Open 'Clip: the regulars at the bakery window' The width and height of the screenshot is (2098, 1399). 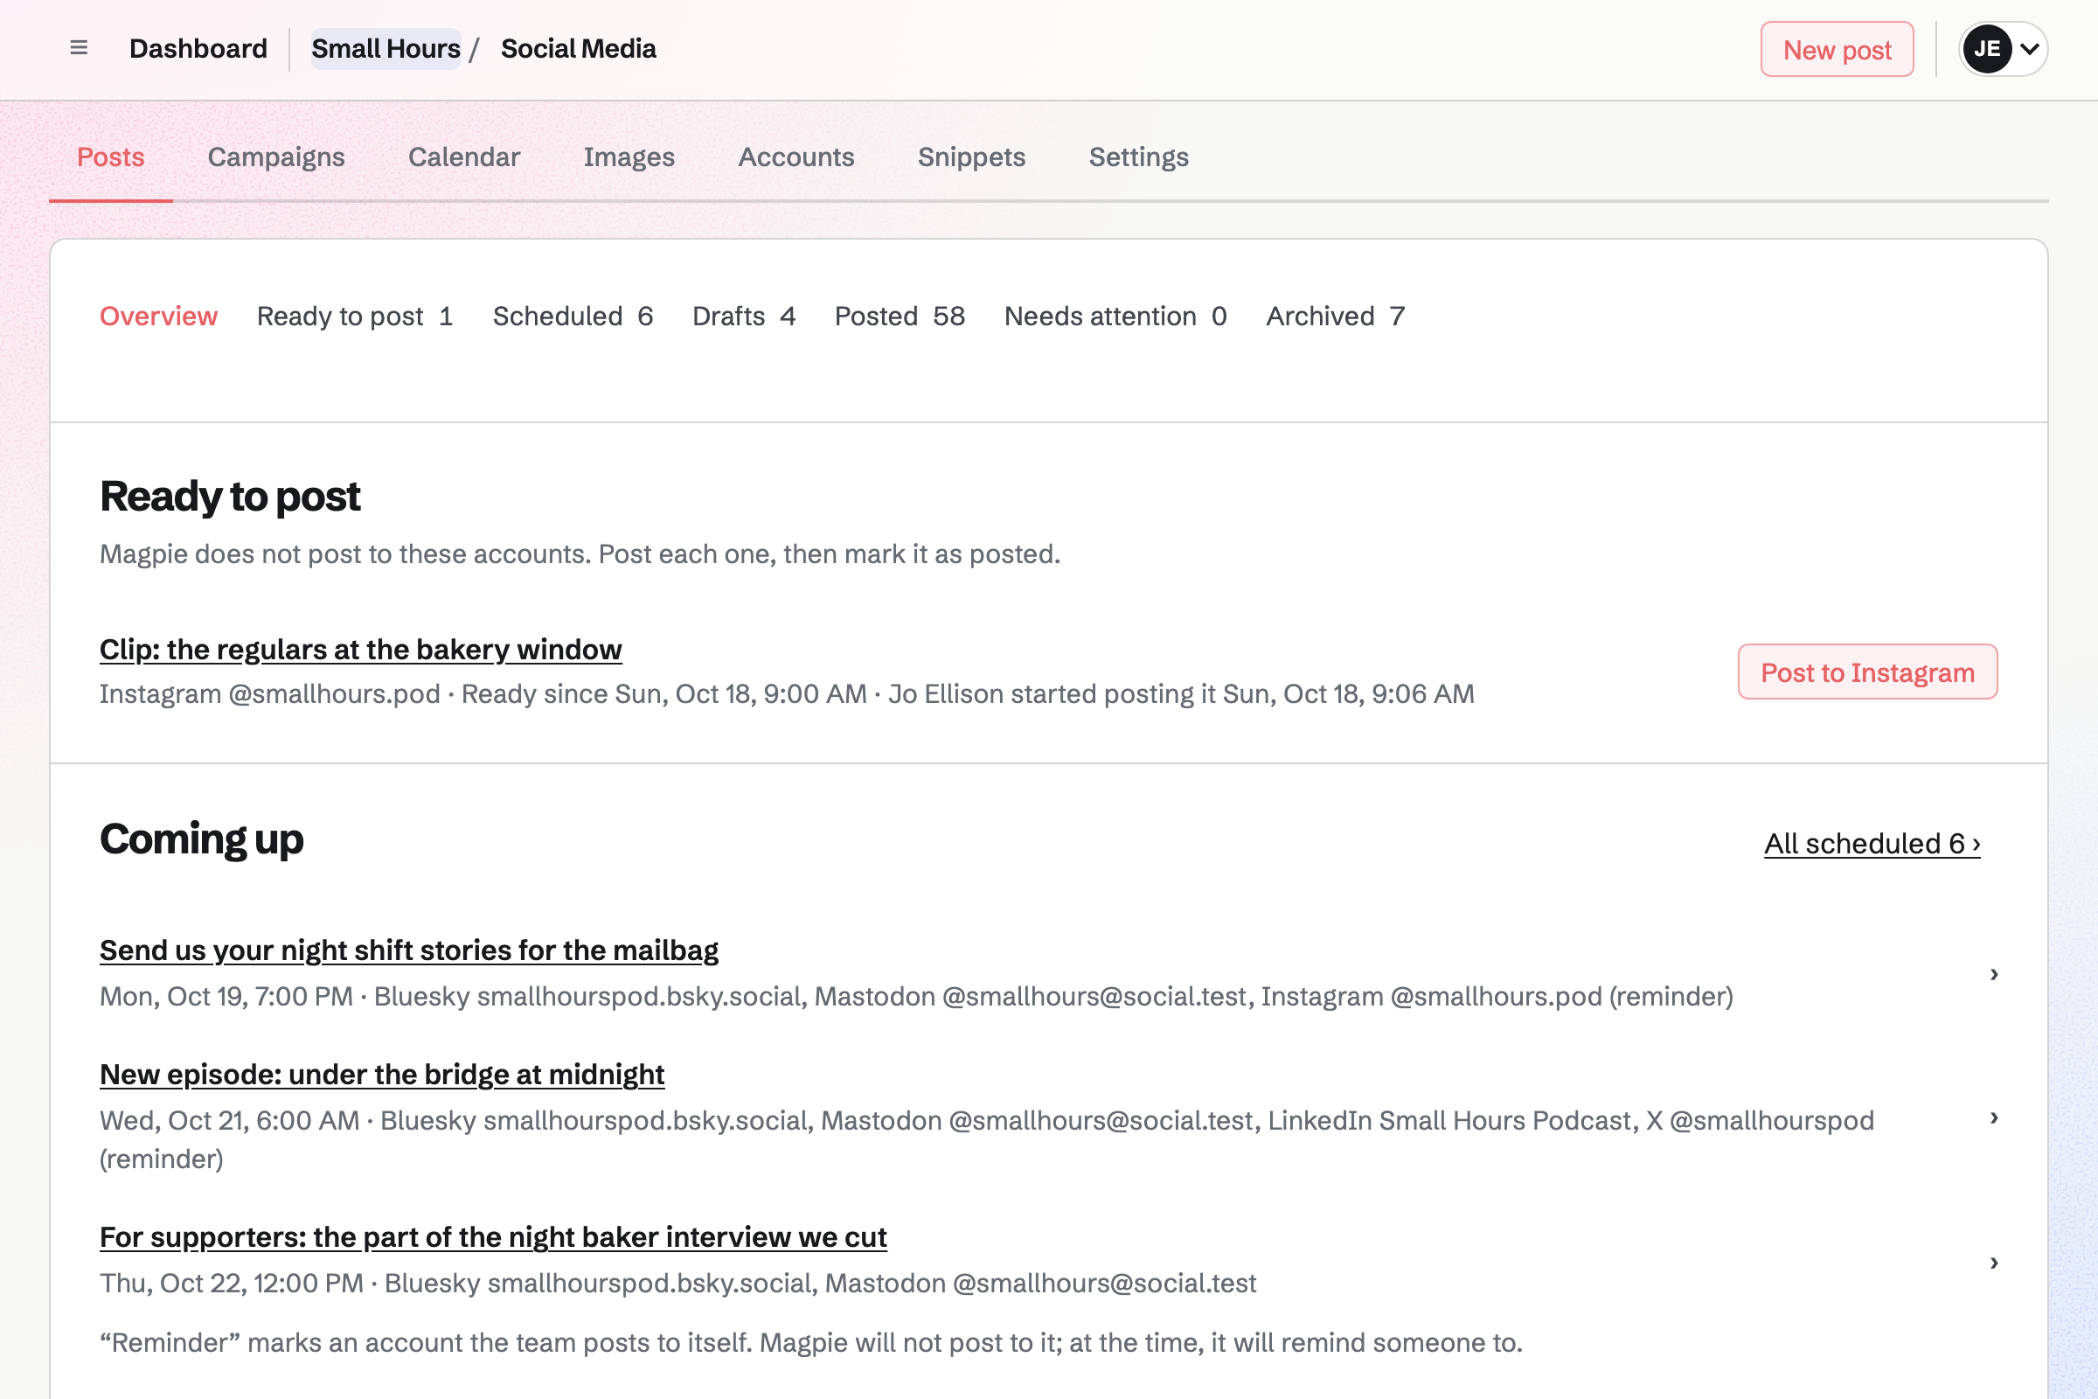(x=360, y=650)
